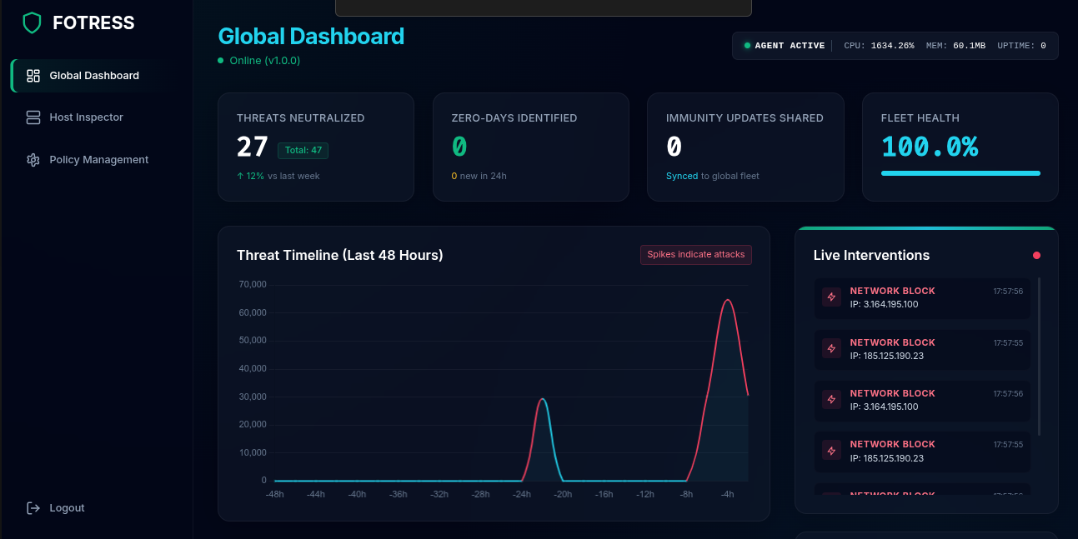Click the Global Dashboard grid icon

pos(33,76)
